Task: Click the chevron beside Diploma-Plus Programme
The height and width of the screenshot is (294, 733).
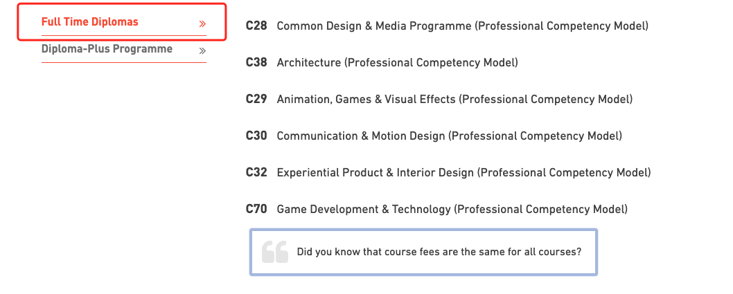Action: coord(202,51)
